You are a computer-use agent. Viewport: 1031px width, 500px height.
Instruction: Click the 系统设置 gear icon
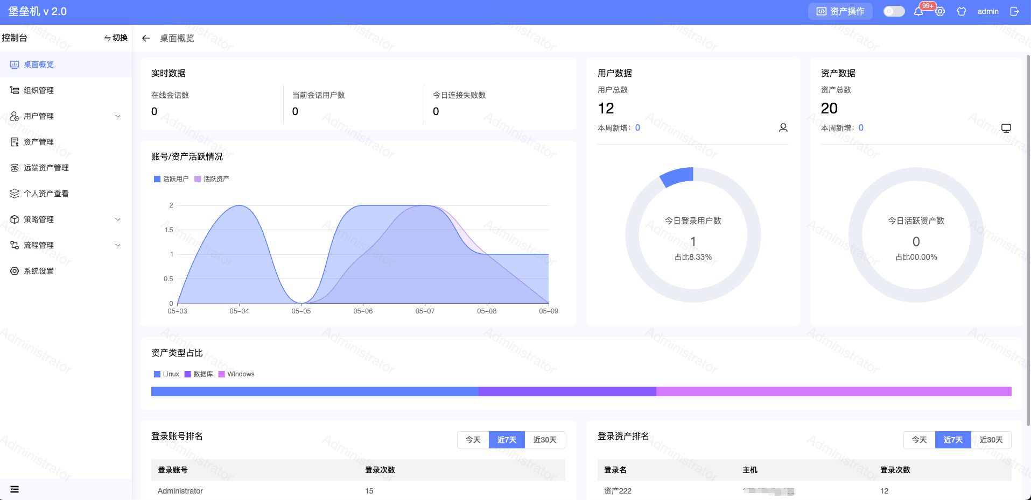[15, 271]
